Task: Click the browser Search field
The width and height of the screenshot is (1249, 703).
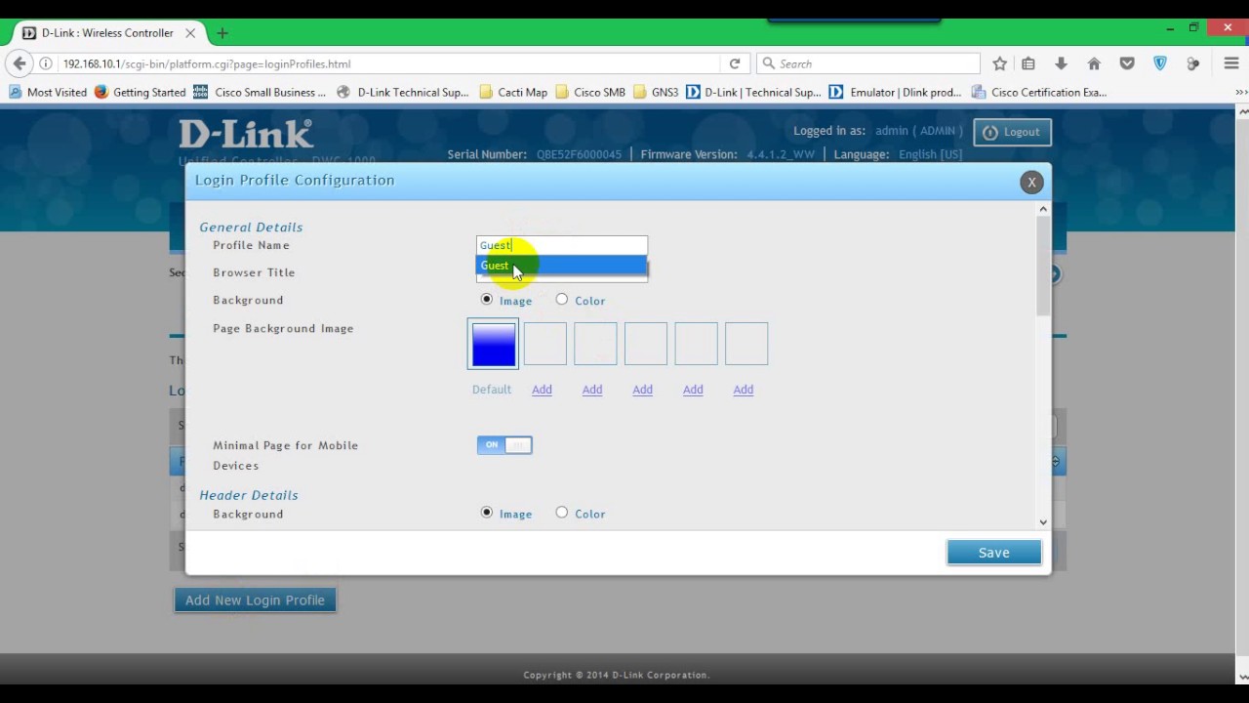Action: 868,63
